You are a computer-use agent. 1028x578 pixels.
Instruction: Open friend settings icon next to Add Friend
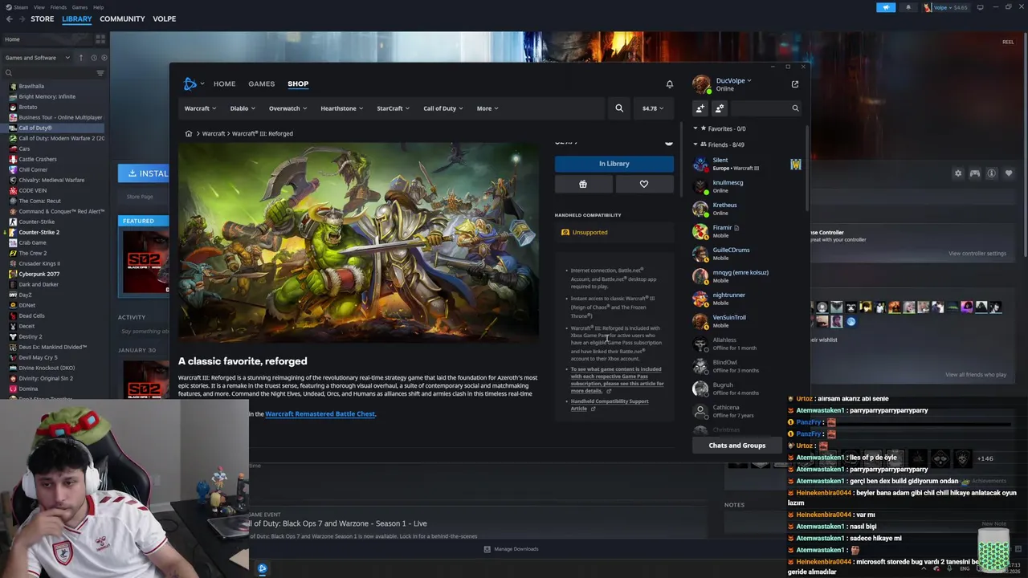pos(720,108)
